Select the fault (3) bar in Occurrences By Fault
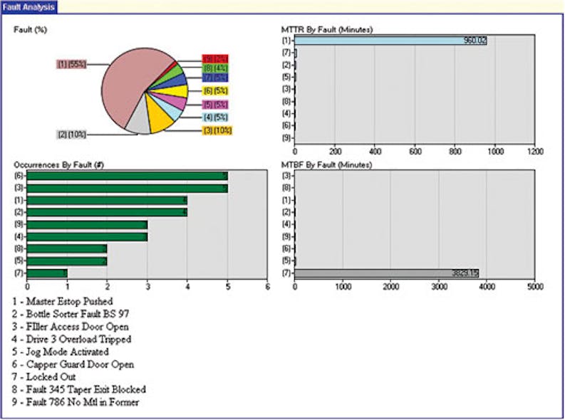This screenshot has height=420, width=565. 127,188
